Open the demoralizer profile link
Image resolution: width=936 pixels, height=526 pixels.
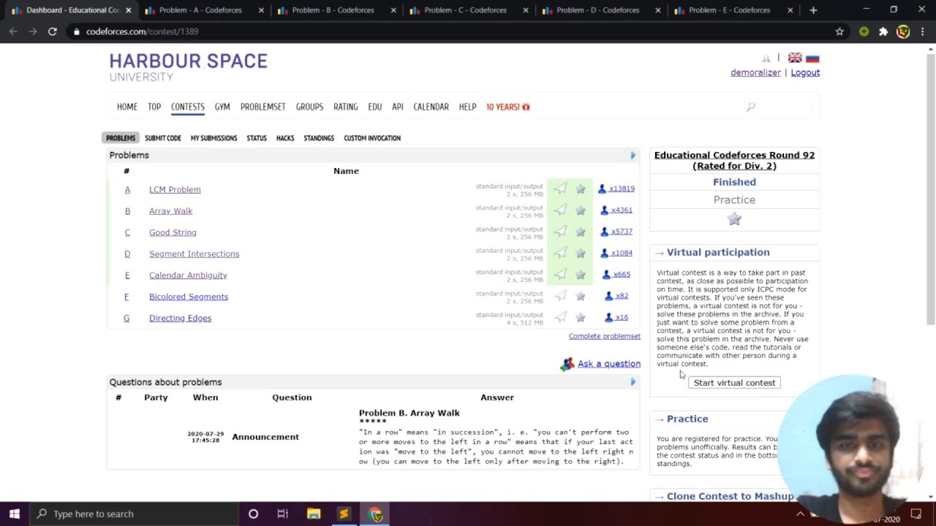click(755, 72)
